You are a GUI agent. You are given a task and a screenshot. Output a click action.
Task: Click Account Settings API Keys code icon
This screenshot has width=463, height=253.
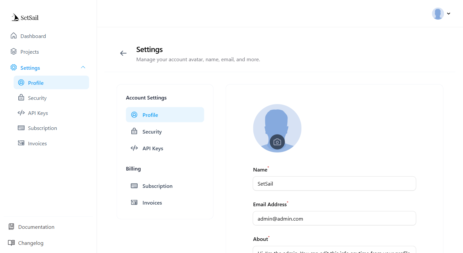(134, 148)
